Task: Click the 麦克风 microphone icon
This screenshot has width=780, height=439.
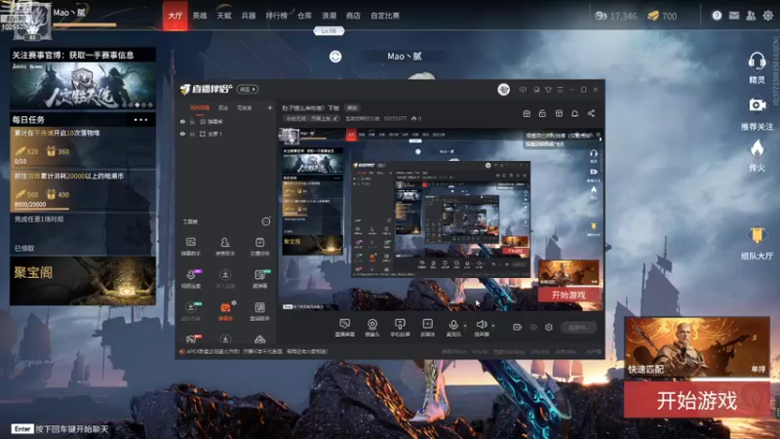Action: coord(453,327)
